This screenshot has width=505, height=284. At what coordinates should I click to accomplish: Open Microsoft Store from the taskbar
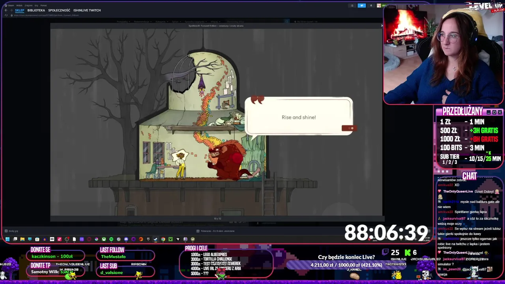click(x=37, y=239)
